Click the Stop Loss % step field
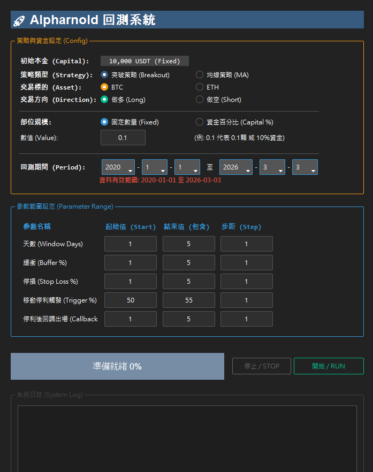The width and height of the screenshot is (373, 472). tap(246, 282)
